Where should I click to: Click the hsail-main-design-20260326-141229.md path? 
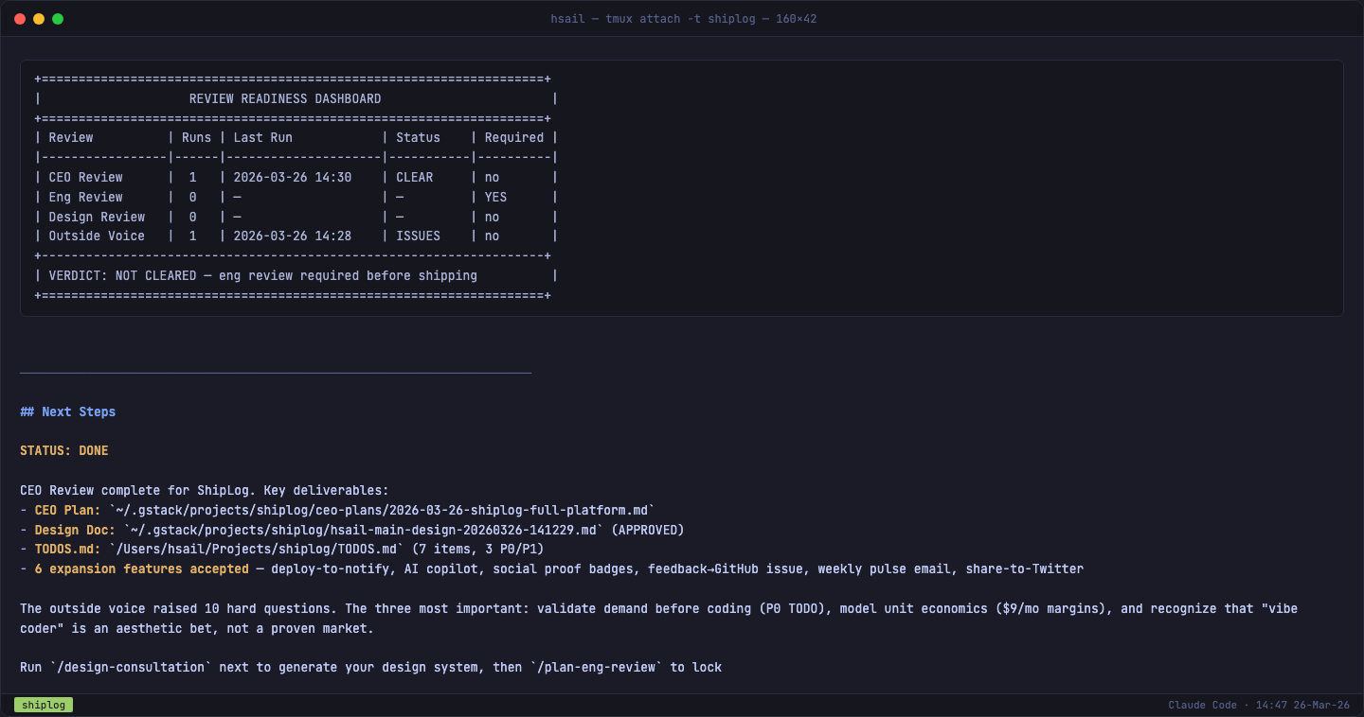[364, 530]
